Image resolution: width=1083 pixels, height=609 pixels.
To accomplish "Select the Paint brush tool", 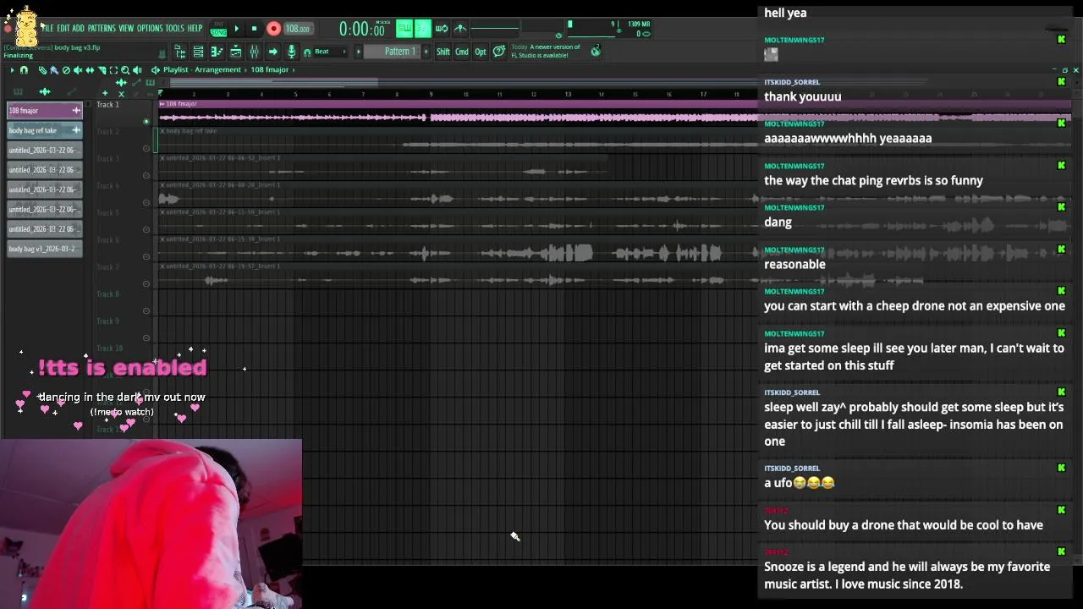I will tap(54, 70).
